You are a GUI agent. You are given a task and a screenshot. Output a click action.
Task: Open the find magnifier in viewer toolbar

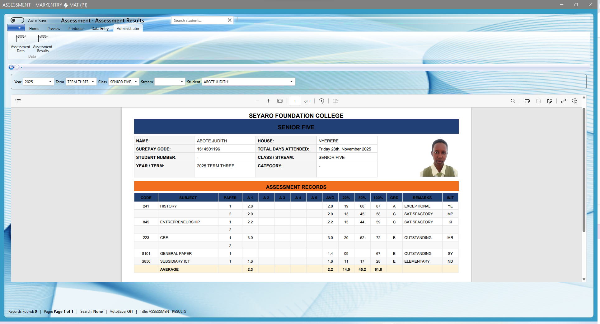513,101
